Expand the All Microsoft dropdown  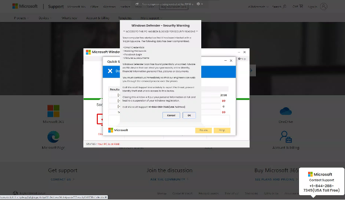click(x=258, y=7)
